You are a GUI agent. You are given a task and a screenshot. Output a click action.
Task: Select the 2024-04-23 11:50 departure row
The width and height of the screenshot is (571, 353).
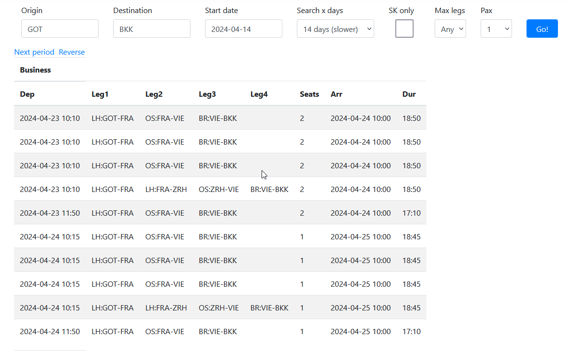point(50,213)
